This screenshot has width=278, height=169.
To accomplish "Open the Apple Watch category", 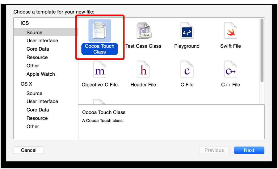I will (x=40, y=74).
